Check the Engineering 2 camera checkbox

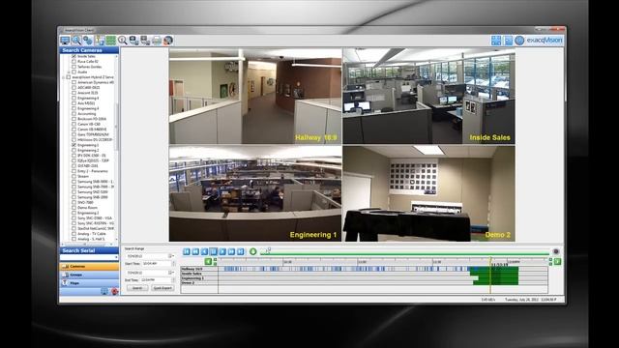(x=74, y=151)
